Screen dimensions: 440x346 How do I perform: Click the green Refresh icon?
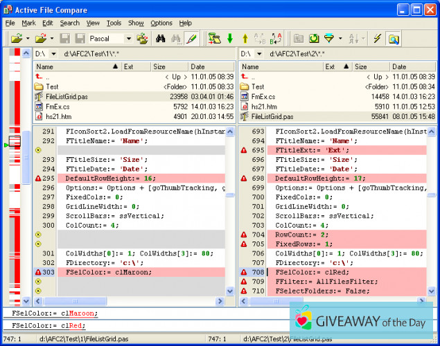(313, 39)
